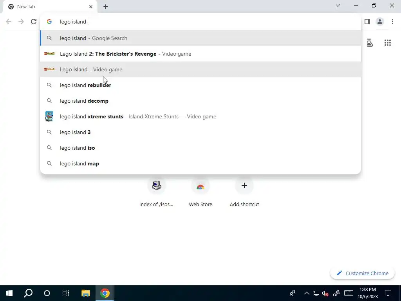The height and width of the screenshot is (301, 401).
Task: Show hidden system tray icons
Action: [306, 293]
